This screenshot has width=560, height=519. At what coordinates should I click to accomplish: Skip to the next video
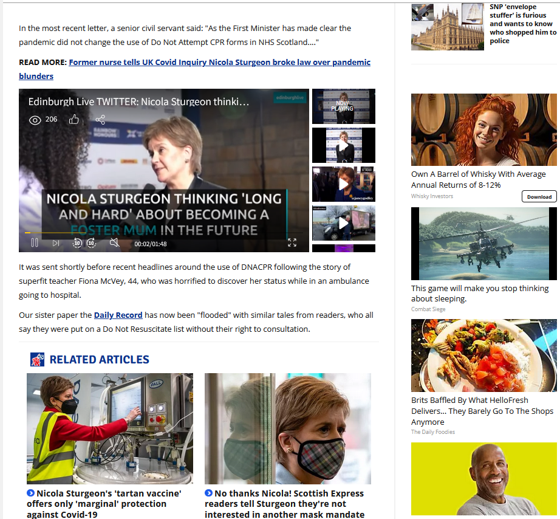[x=56, y=244]
